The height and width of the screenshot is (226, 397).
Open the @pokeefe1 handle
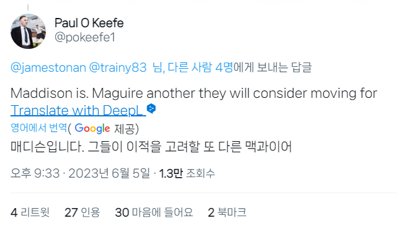click(85, 37)
